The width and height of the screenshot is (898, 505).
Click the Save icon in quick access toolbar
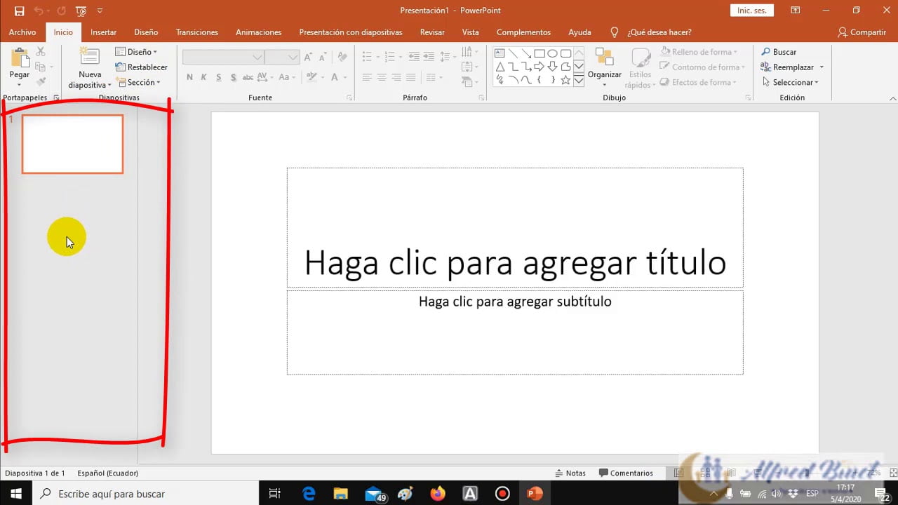(x=19, y=11)
